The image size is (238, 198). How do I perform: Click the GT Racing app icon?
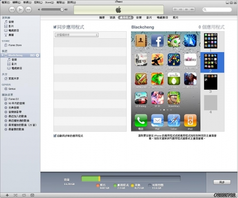click(141, 98)
